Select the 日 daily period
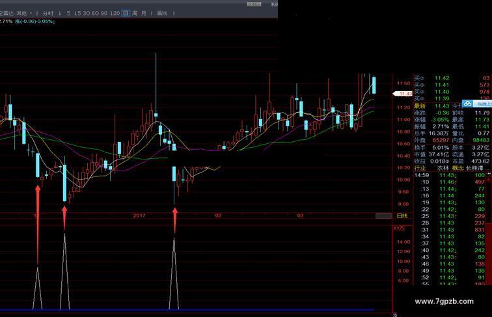 tap(126, 13)
